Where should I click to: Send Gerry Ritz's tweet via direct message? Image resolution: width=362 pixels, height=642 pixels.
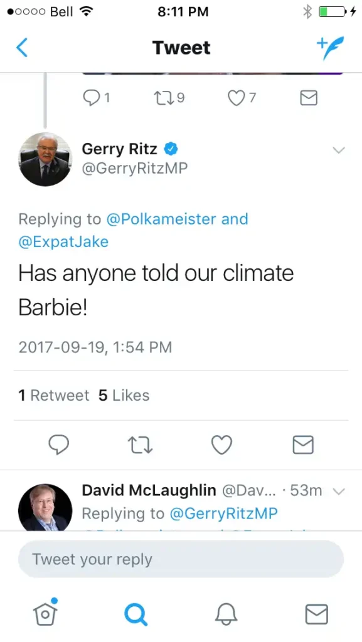(x=303, y=445)
